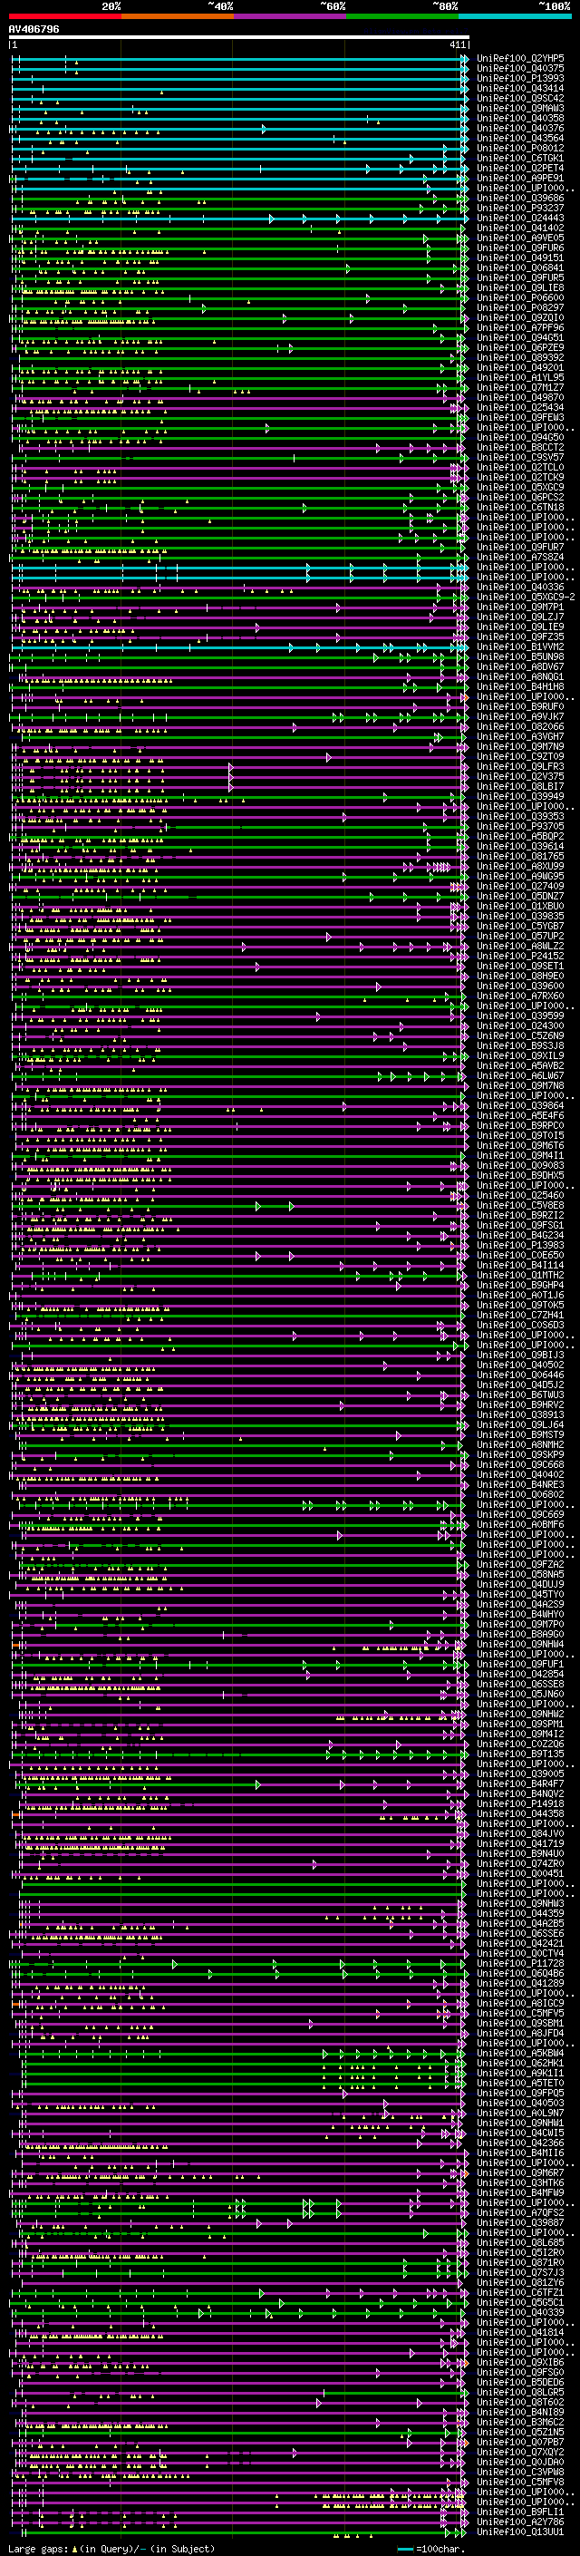The image size is (580, 2556).
Task: Select the UniRef100_Q6SSE8 label
Action: pos(519,1684)
